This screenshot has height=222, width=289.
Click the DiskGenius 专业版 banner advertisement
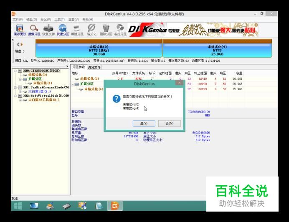[193, 30]
